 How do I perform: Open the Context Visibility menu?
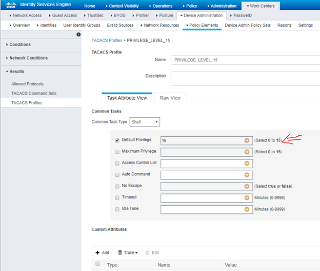122,6
